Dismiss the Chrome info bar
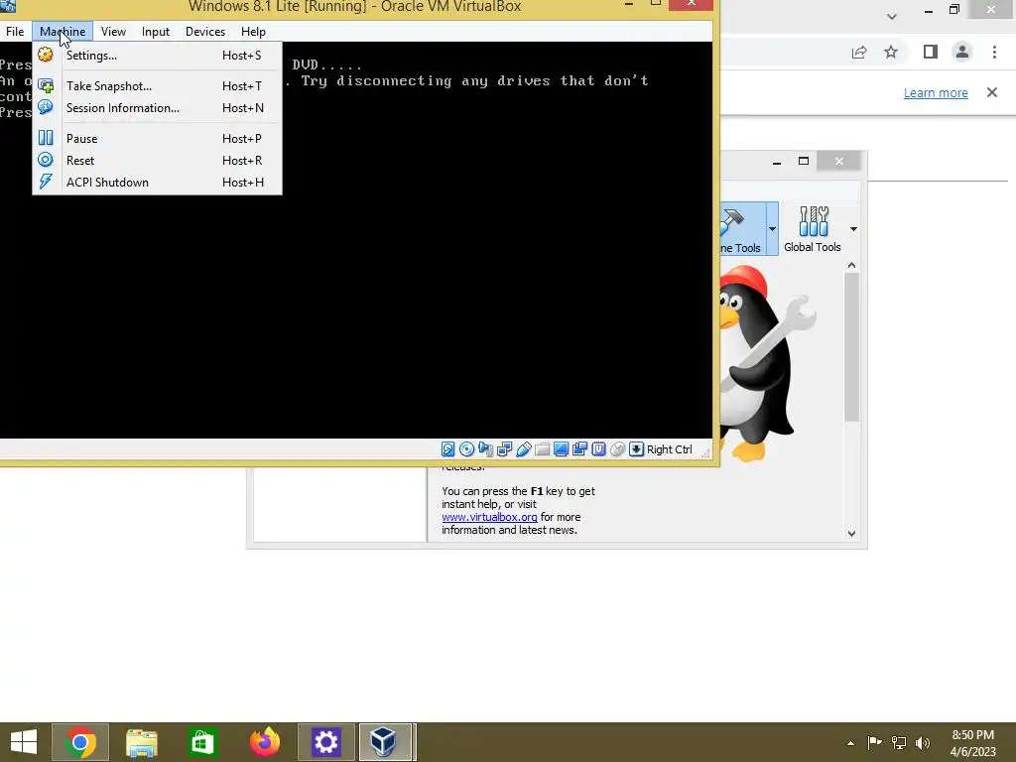Viewport: 1016px width, 762px height. pos(992,92)
